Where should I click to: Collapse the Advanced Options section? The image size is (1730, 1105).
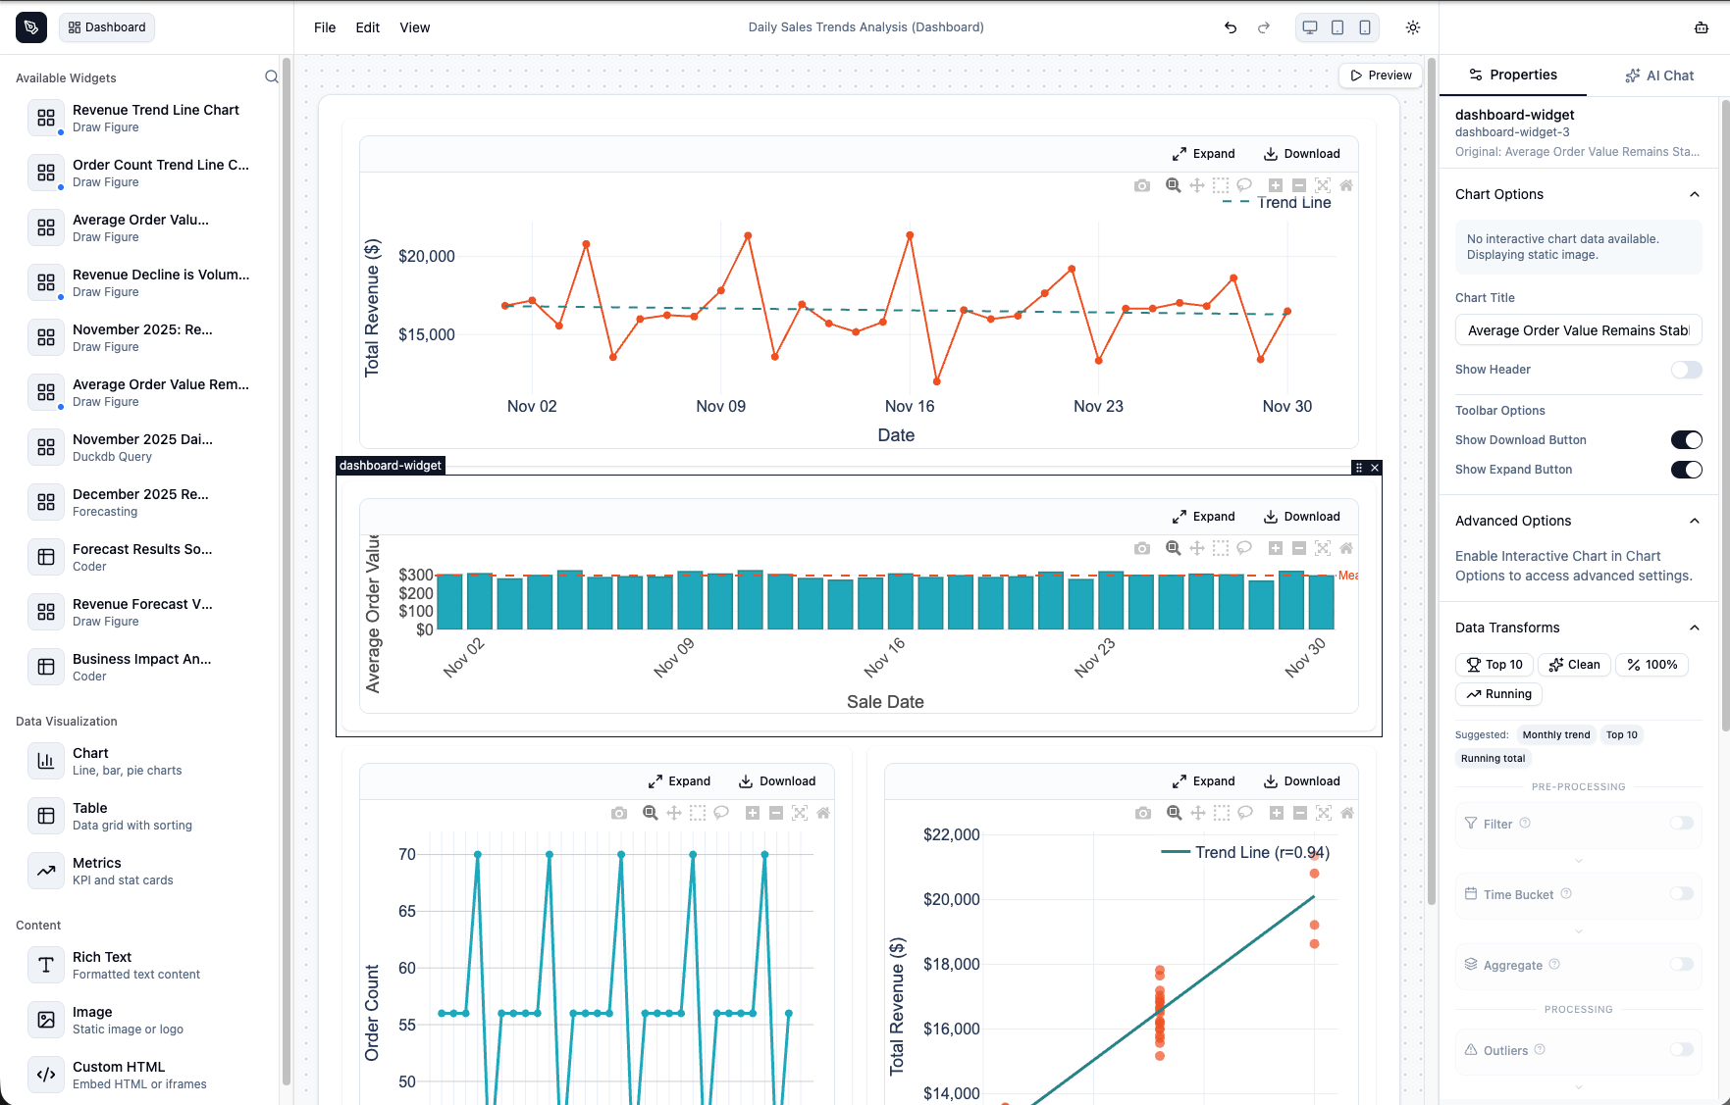click(x=1695, y=521)
